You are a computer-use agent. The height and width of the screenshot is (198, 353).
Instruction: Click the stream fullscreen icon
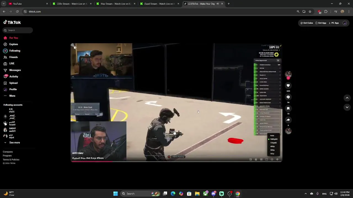pos(266,159)
